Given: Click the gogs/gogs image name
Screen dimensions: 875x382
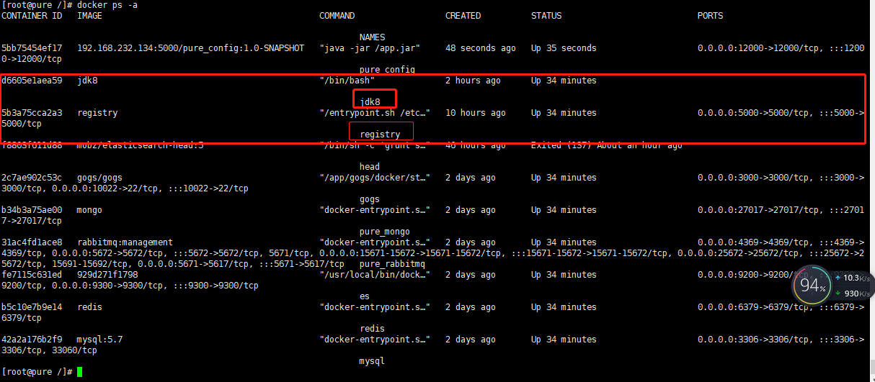Looking at the screenshot, I should 99,178.
